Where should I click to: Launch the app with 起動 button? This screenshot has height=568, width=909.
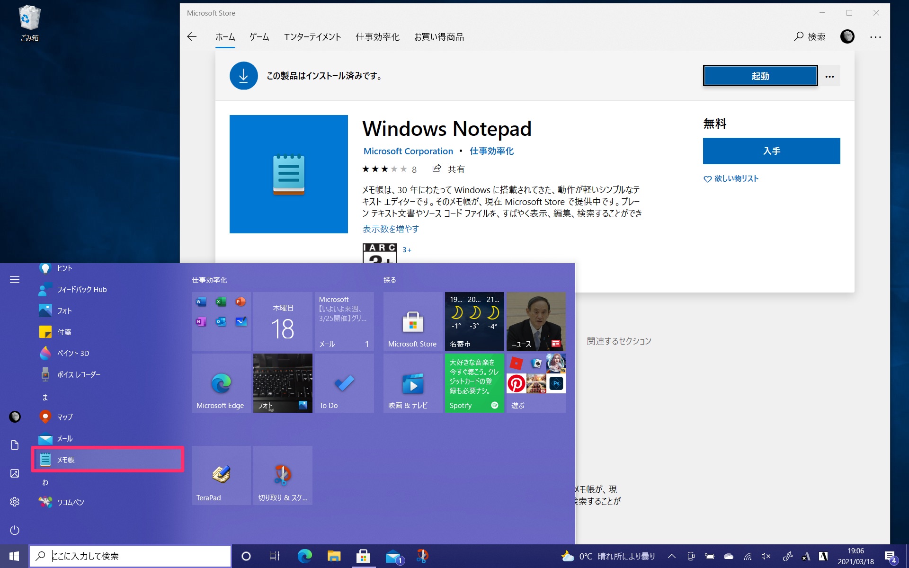760,76
